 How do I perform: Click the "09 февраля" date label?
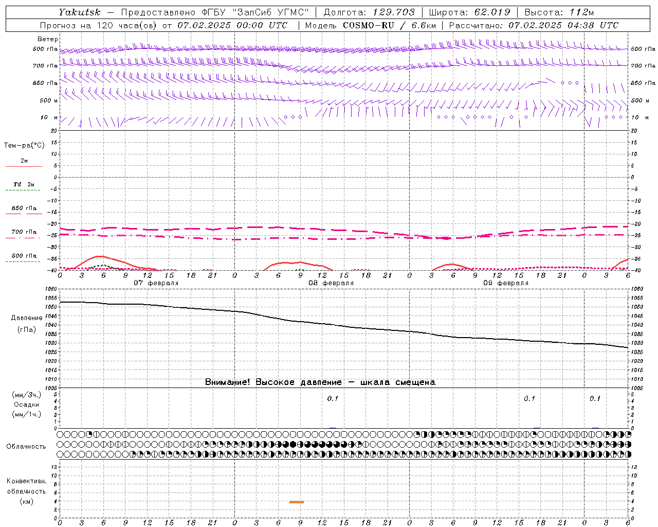[506, 283]
